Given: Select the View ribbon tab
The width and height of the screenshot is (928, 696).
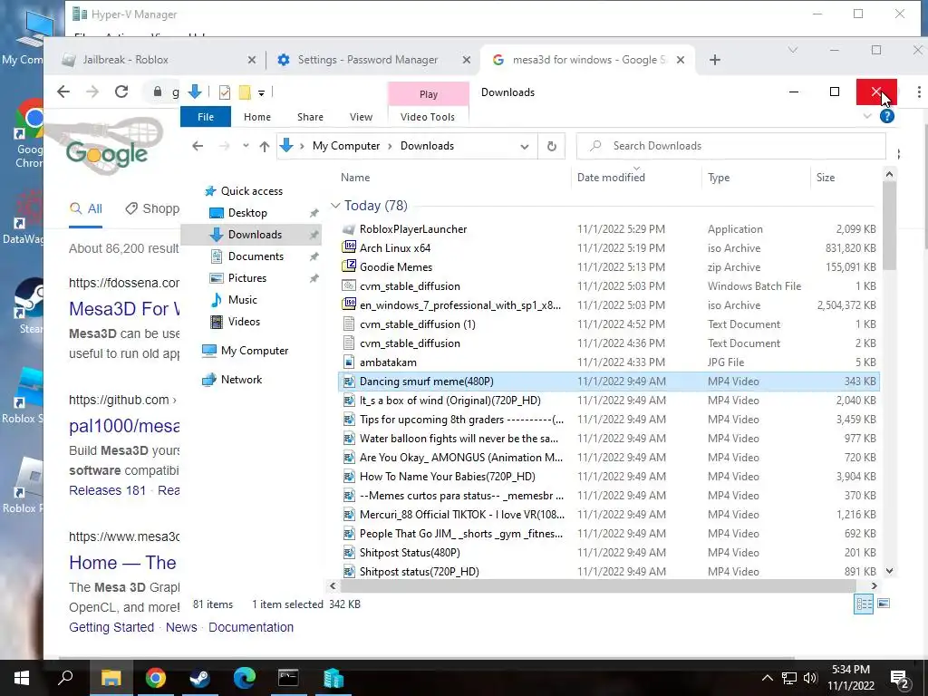Looking at the screenshot, I should click(x=361, y=117).
